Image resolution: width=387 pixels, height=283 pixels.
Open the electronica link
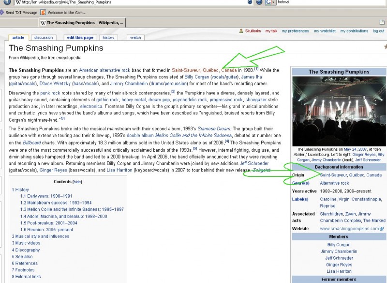[x=91, y=106]
